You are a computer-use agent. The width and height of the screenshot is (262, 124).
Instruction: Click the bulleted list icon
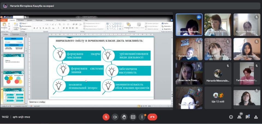pyautogui.click(x=64, y=24)
